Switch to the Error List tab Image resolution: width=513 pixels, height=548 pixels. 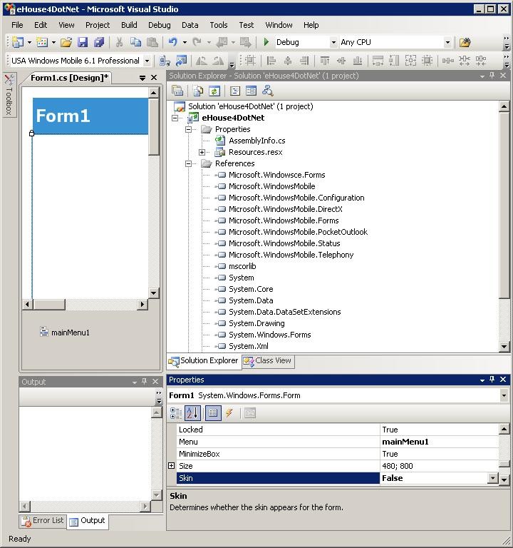click(43, 521)
